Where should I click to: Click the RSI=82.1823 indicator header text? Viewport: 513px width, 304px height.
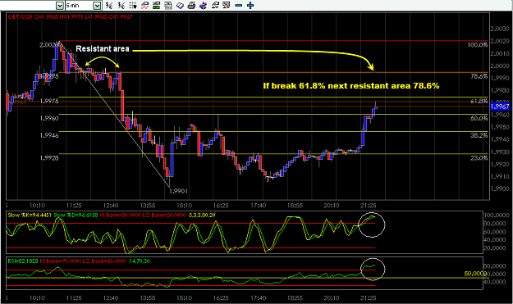click(23, 261)
